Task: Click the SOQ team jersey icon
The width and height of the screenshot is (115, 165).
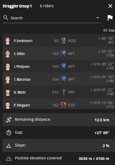Action: (63, 41)
